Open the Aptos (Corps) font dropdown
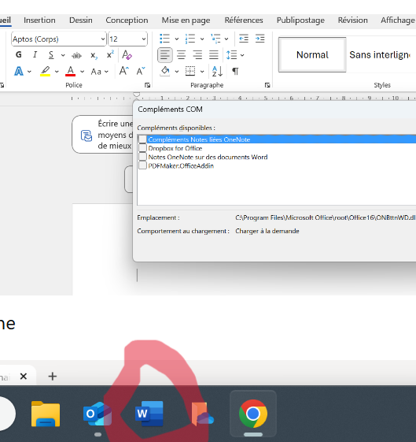 [103, 39]
